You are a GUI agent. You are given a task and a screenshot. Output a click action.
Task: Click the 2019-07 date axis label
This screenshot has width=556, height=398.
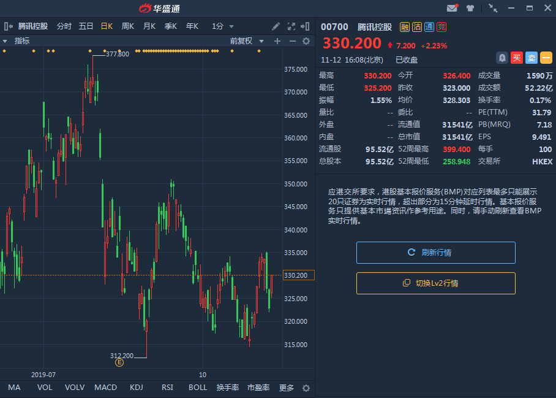point(43,375)
